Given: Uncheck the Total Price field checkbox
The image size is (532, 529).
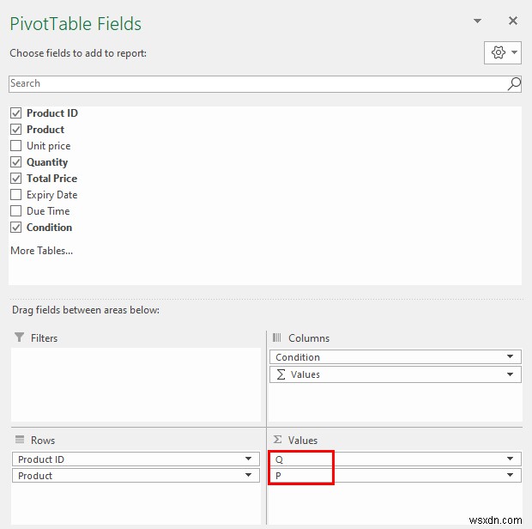Looking at the screenshot, I should pyautogui.click(x=16, y=179).
